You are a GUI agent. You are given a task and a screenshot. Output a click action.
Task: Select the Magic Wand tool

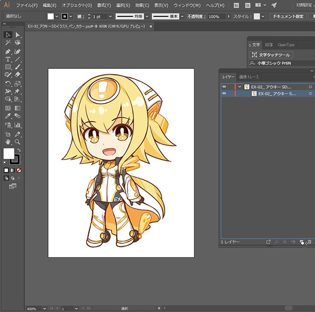8,43
